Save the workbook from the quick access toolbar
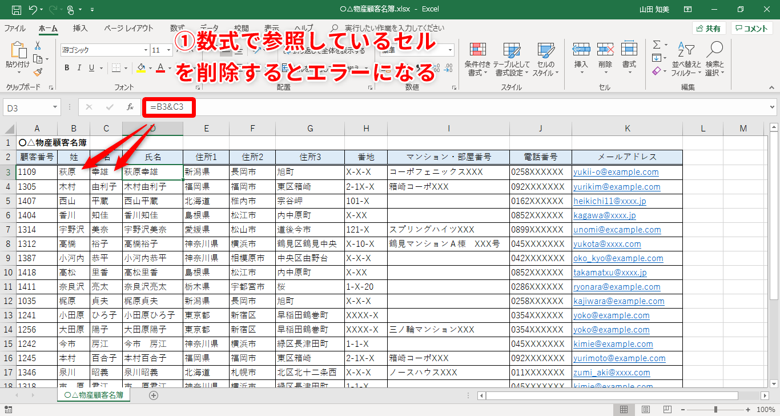780x416 pixels. [x=17, y=10]
